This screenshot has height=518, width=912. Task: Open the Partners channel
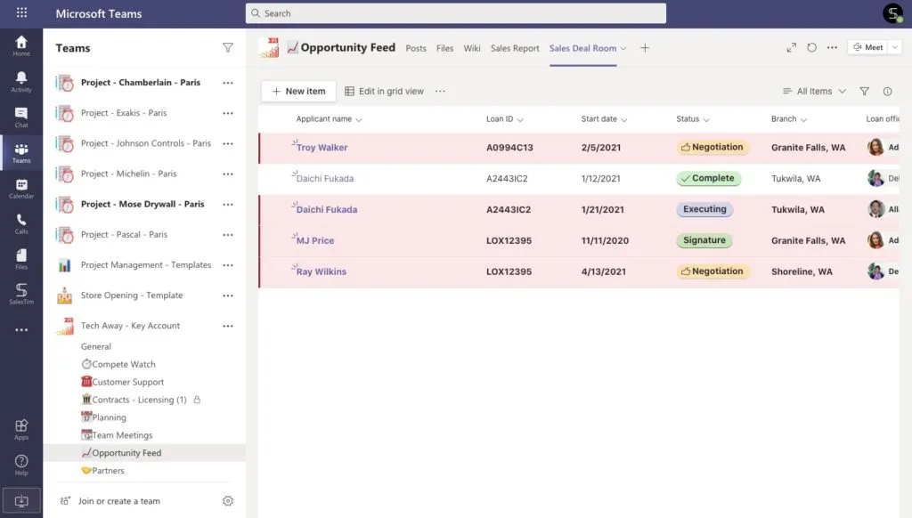tap(103, 471)
